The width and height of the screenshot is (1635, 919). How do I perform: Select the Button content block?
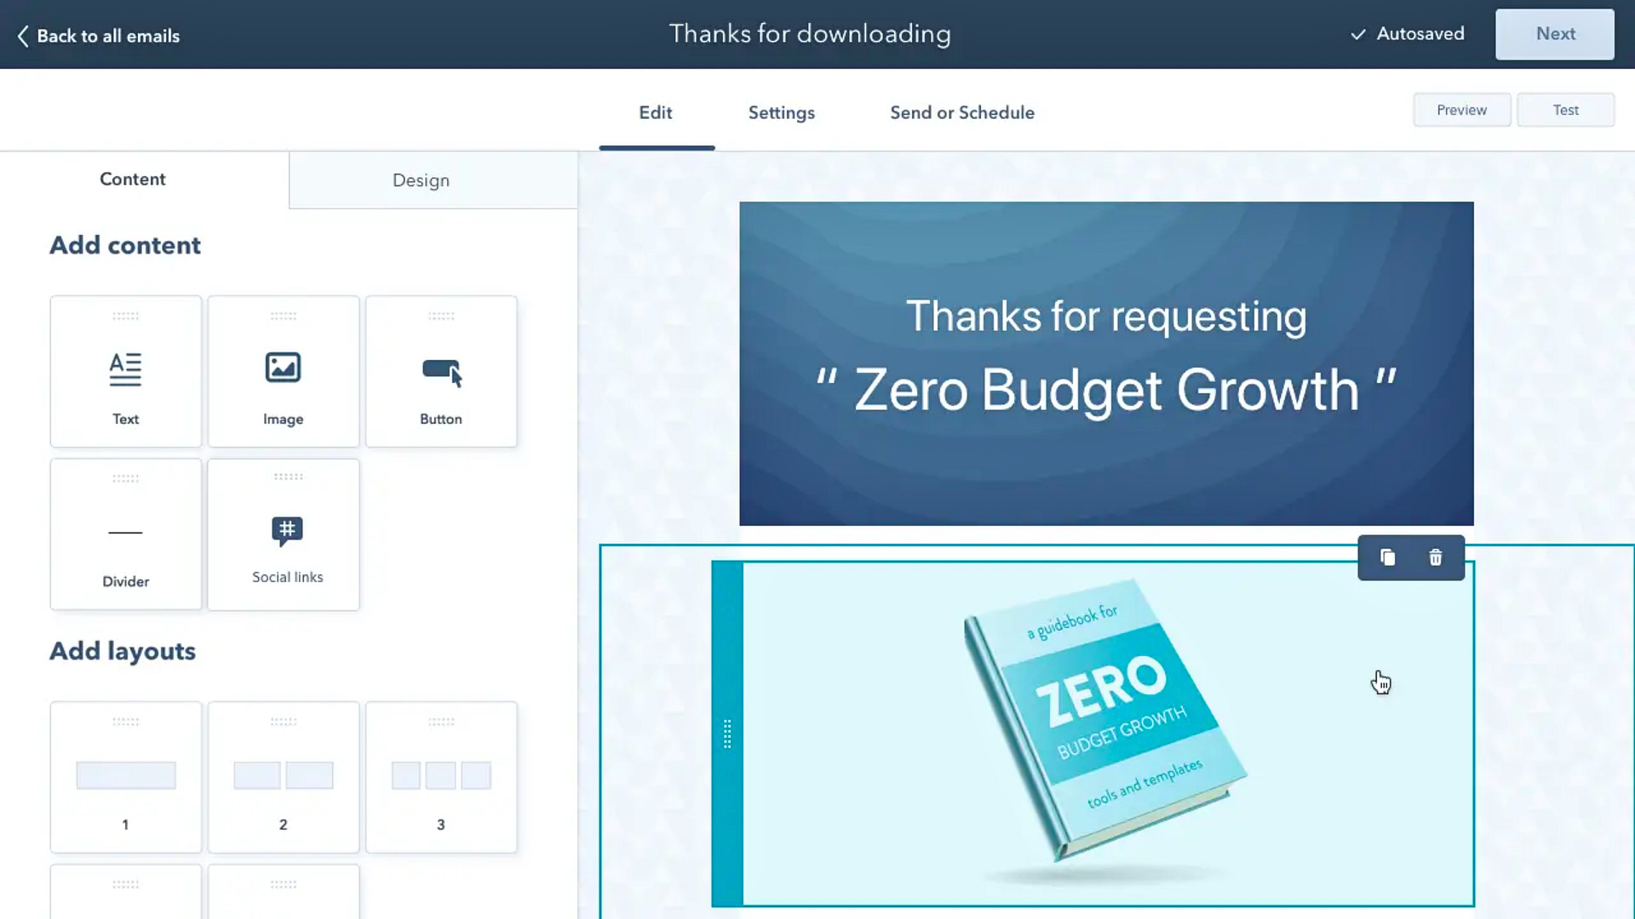click(441, 370)
